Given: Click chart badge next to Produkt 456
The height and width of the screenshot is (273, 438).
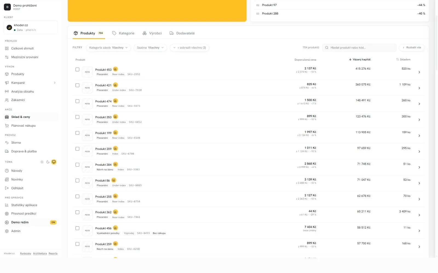Looking at the screenshot, I should [x=116, y=228].
